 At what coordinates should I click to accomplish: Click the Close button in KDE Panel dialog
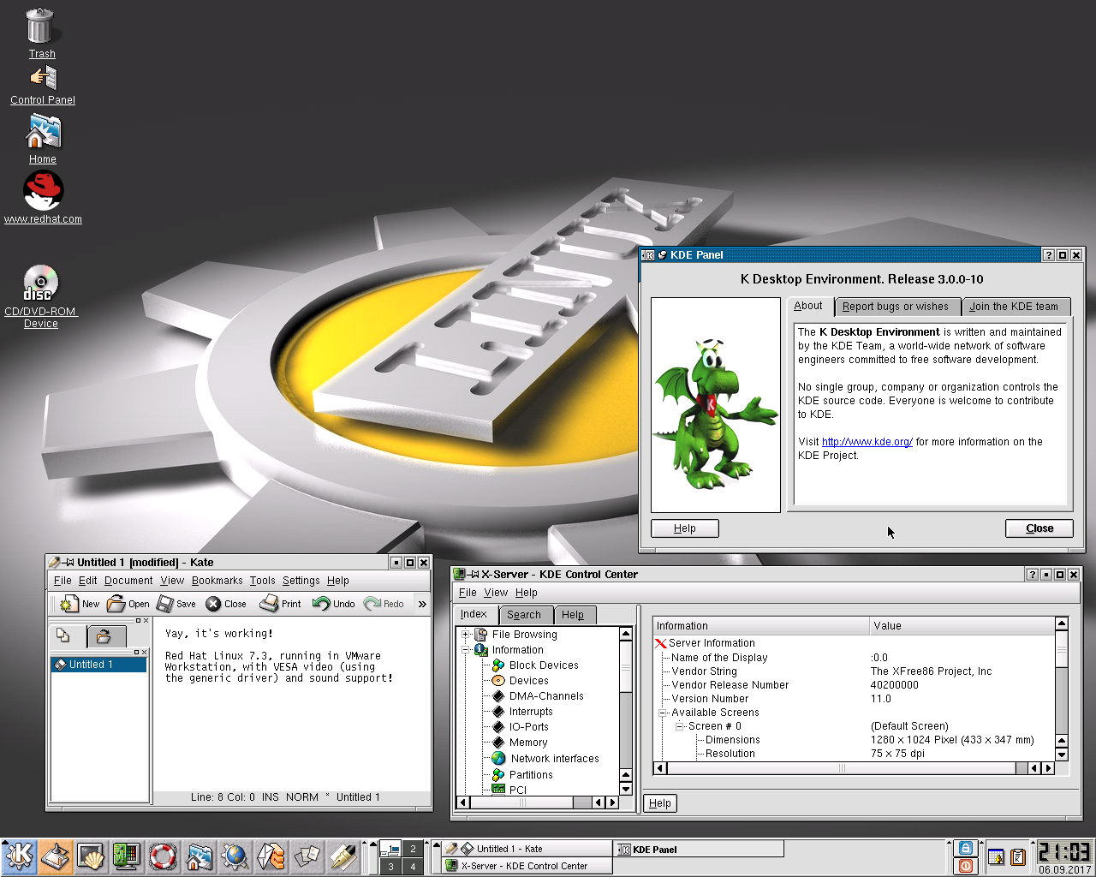pos(1039,528)
